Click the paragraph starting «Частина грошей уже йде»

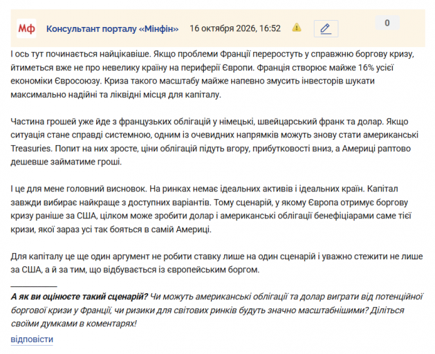[x=214, y=142]
